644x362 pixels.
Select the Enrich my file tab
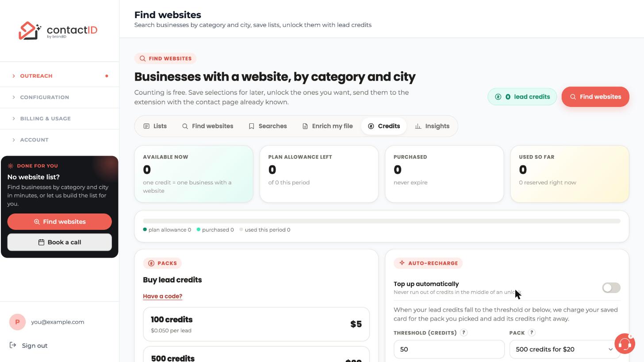pyautogui.click(x=327, y=126)
